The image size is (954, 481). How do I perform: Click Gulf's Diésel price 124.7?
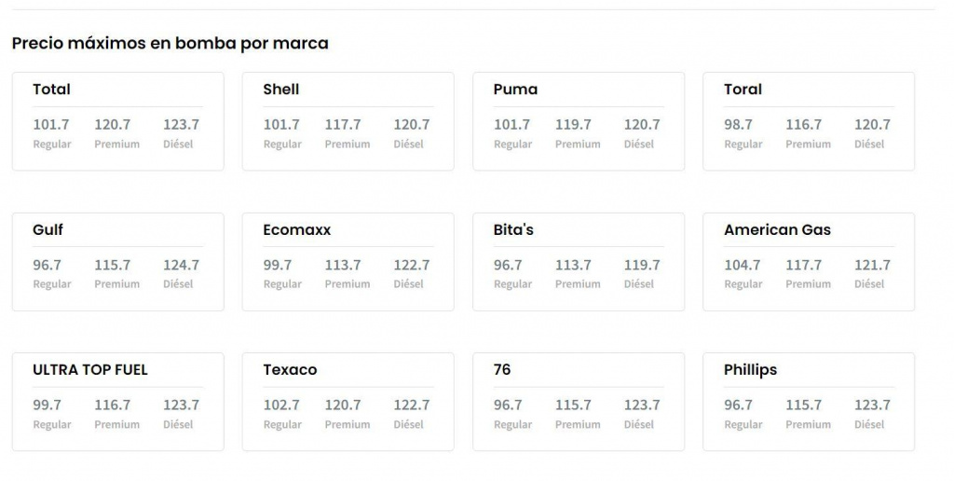point(181,265)
